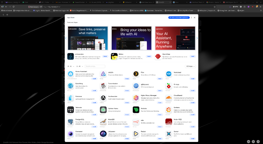The width and height of the screenshot is (263, 144).
Task: Select the Plex app icon
Action: click(136, 74)
